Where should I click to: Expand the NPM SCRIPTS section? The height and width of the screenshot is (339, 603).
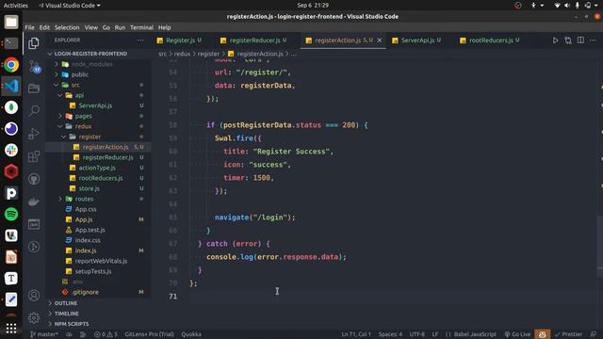click(x=72, y=324)
